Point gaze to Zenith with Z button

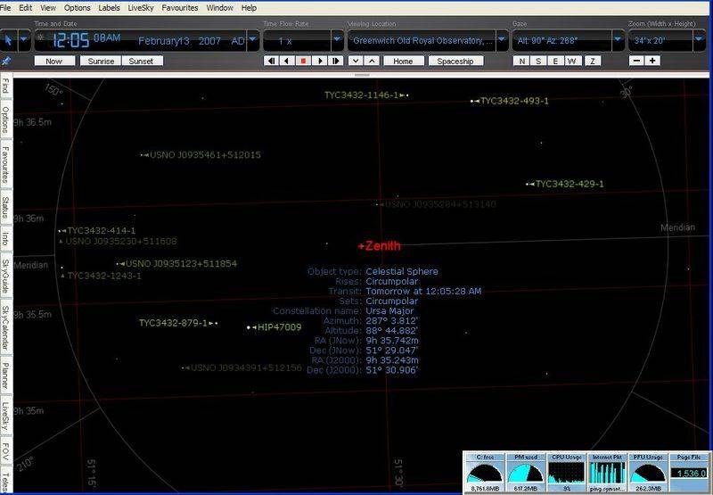(594, 61)
